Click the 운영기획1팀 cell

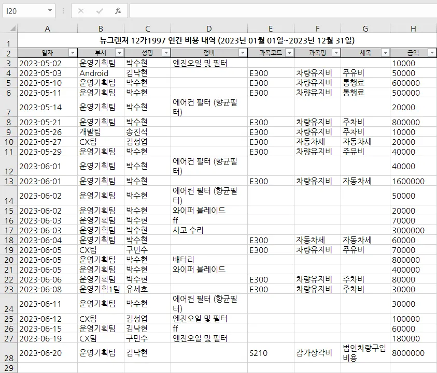point(101,289)
